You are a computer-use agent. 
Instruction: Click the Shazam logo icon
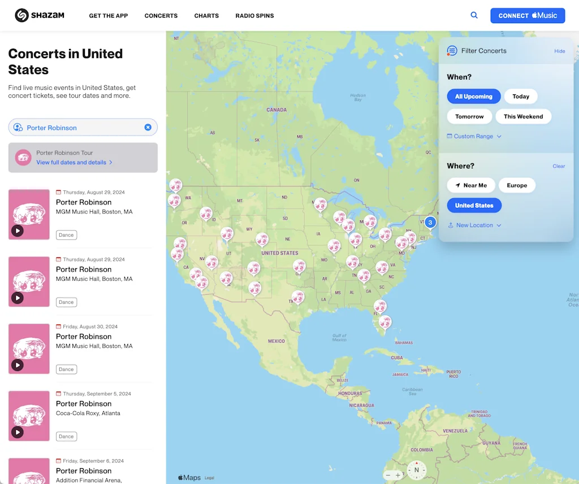pyautogui.click(x=21, y=15)
